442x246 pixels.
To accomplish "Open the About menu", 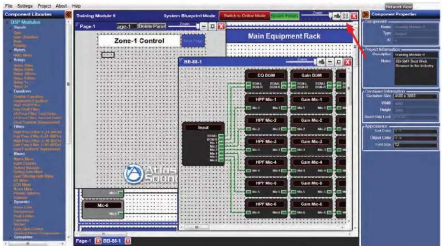I will (x=61, y=6).
